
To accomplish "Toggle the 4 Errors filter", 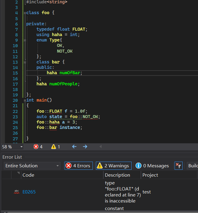I will click(79, 166).
